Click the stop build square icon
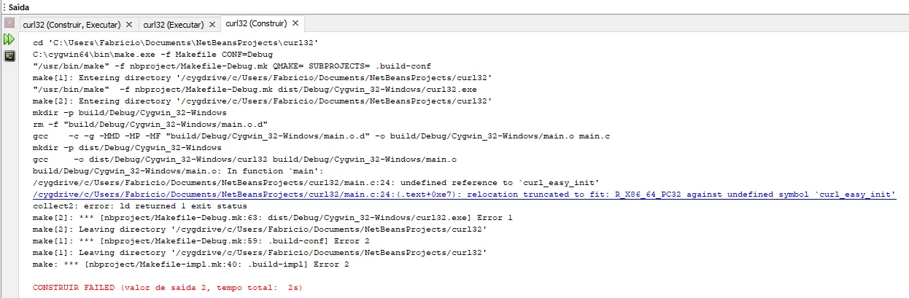909x298 pixels. [9, 23]
